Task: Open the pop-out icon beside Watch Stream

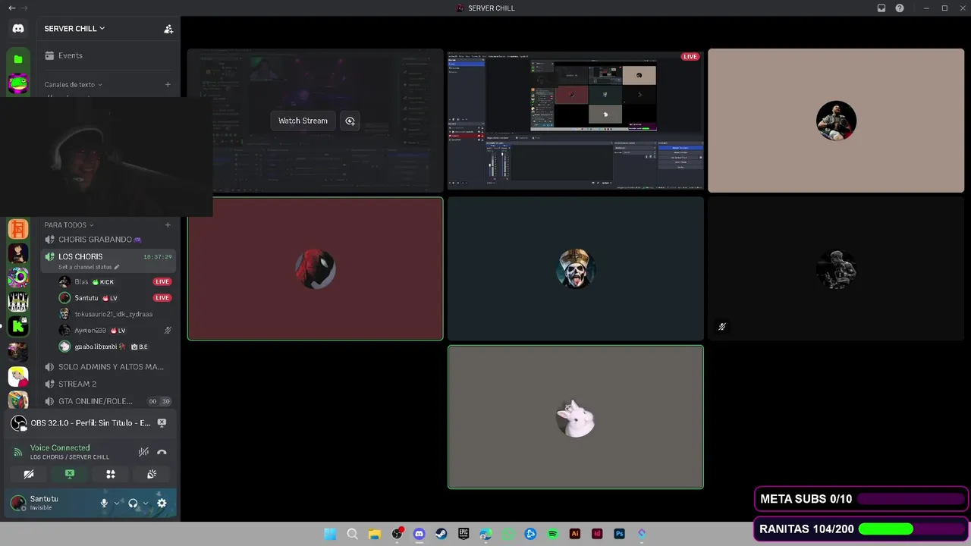Action: point(350,121)
